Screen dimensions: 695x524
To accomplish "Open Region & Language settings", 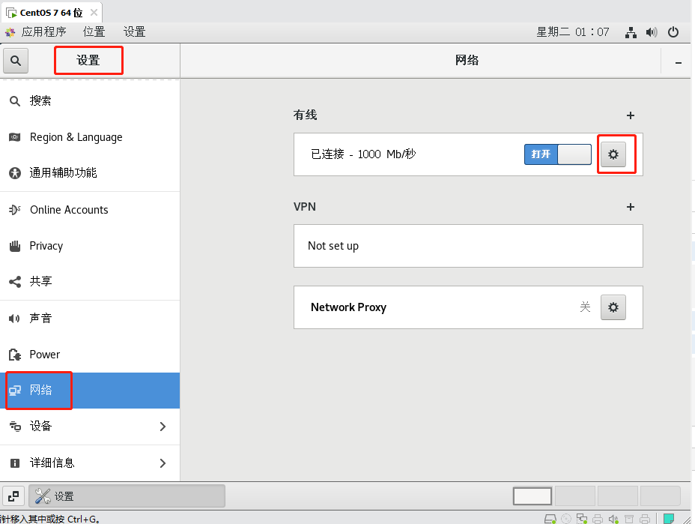I will [90, 137].
